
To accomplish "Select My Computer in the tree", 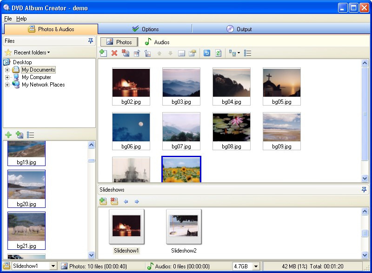I will (x=36, y=77).
